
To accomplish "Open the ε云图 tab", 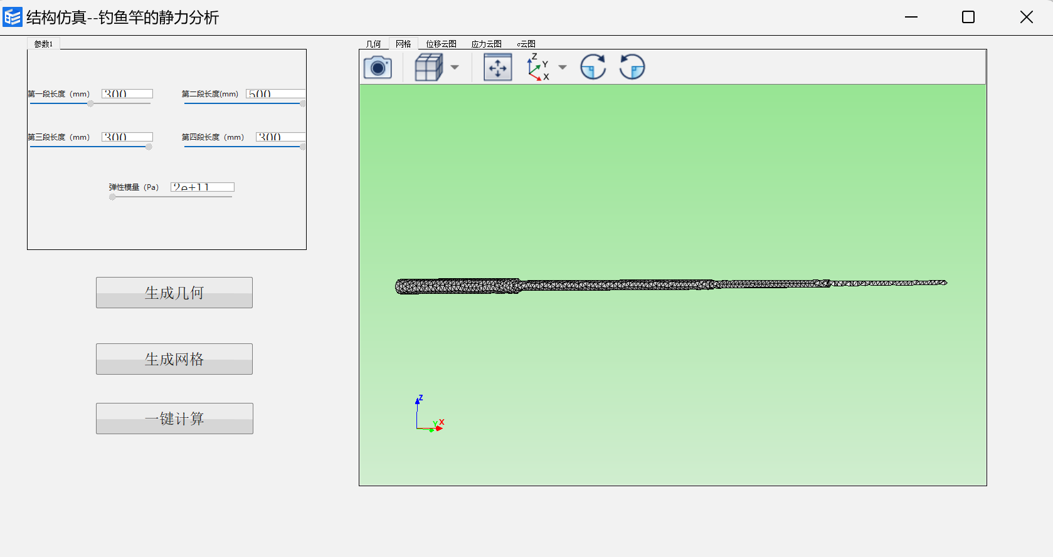I will 526,44.
